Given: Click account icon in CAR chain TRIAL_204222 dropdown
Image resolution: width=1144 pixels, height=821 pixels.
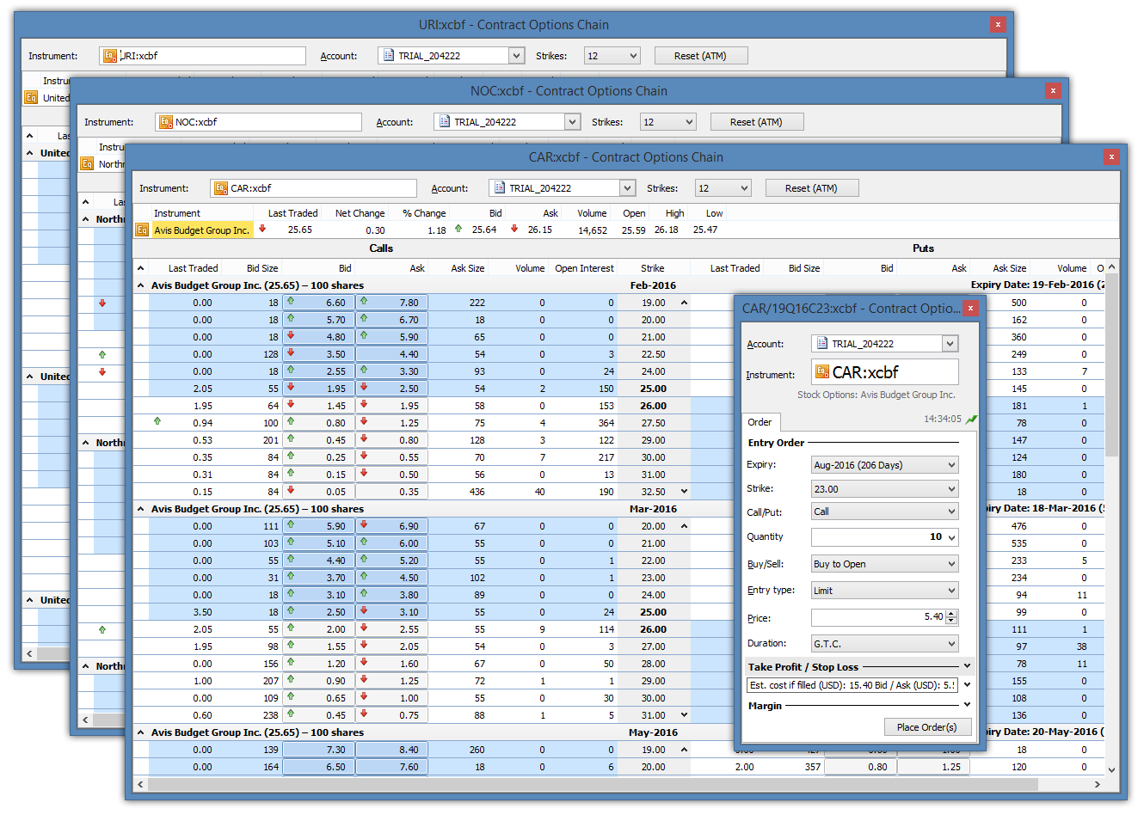Looking at the screenshot, I should tap(500, 188).
